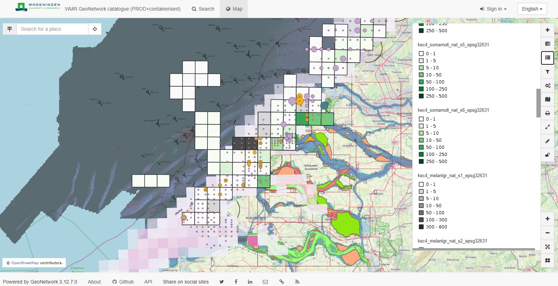
Task: Select the pencil draw annotation tool
Action: (547, 141)
